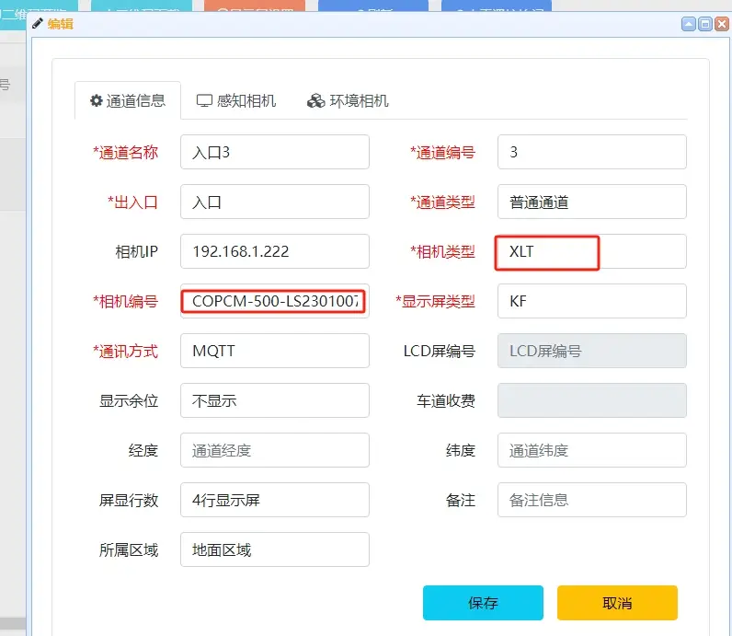Close the 编辑 dialog
Viewport: 732px width, 636px height.
click(x=722, y=24)
